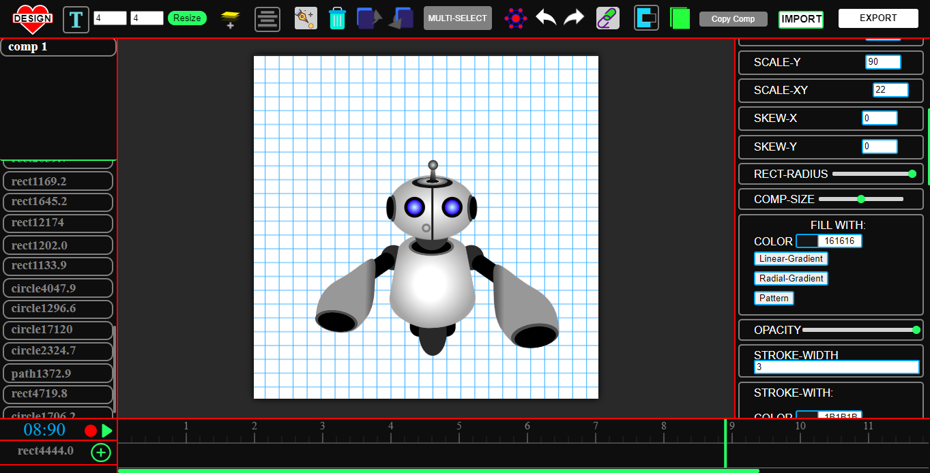Open the alignment lines icon
Image resolution: width=930 pixels, height=473 pixels.
coord(267,19)
